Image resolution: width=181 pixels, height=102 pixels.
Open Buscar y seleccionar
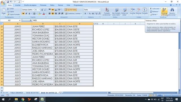tap(172, 12)
